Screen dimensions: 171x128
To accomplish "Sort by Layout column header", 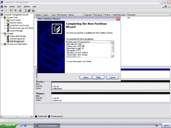I will click(46, 15).
